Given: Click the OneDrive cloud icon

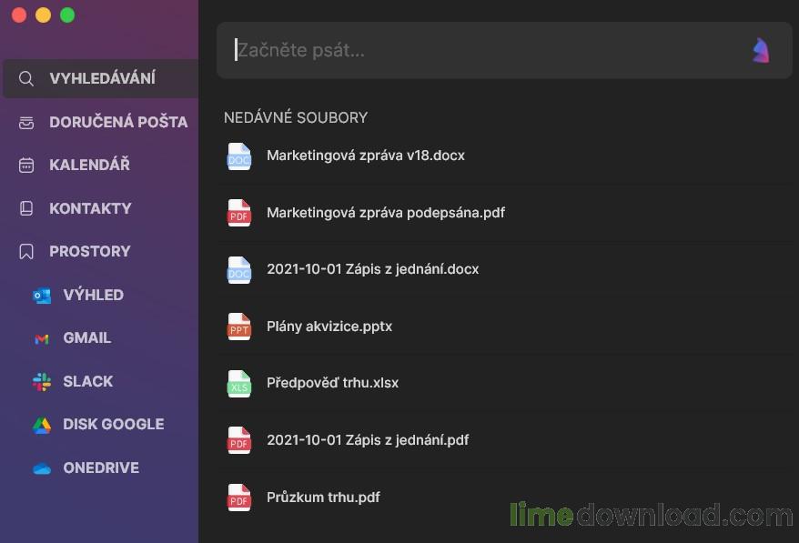Looking at the screenshot, I should coord(42,468).
